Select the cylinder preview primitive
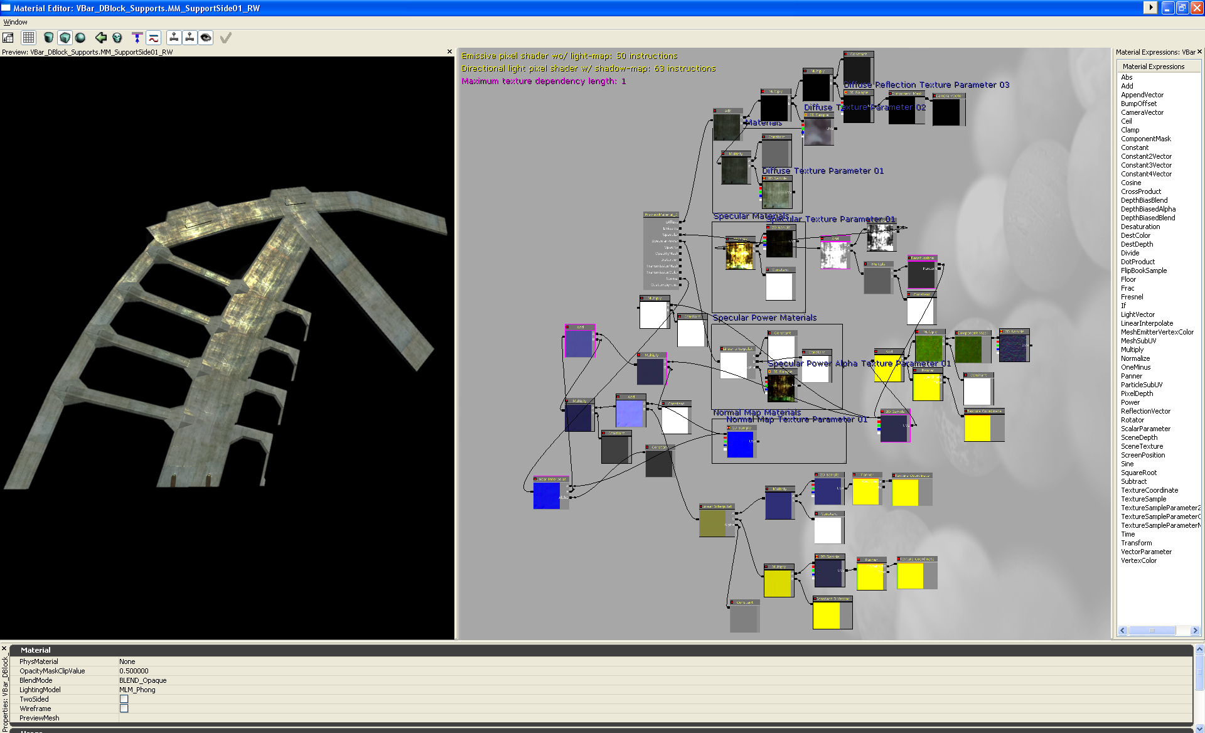 48,38
